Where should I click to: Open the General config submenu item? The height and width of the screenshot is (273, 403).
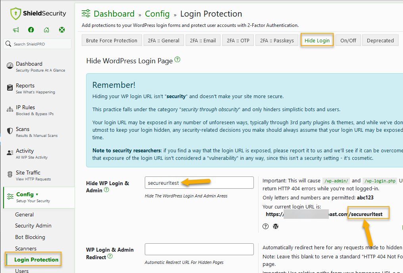click(25, 214)
